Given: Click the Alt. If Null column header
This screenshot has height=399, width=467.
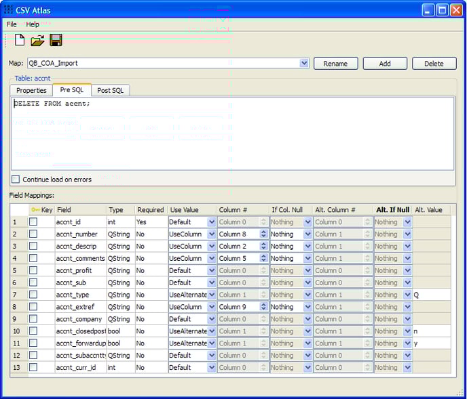Looking at the screenshot, I should click(x=392, y=210).
